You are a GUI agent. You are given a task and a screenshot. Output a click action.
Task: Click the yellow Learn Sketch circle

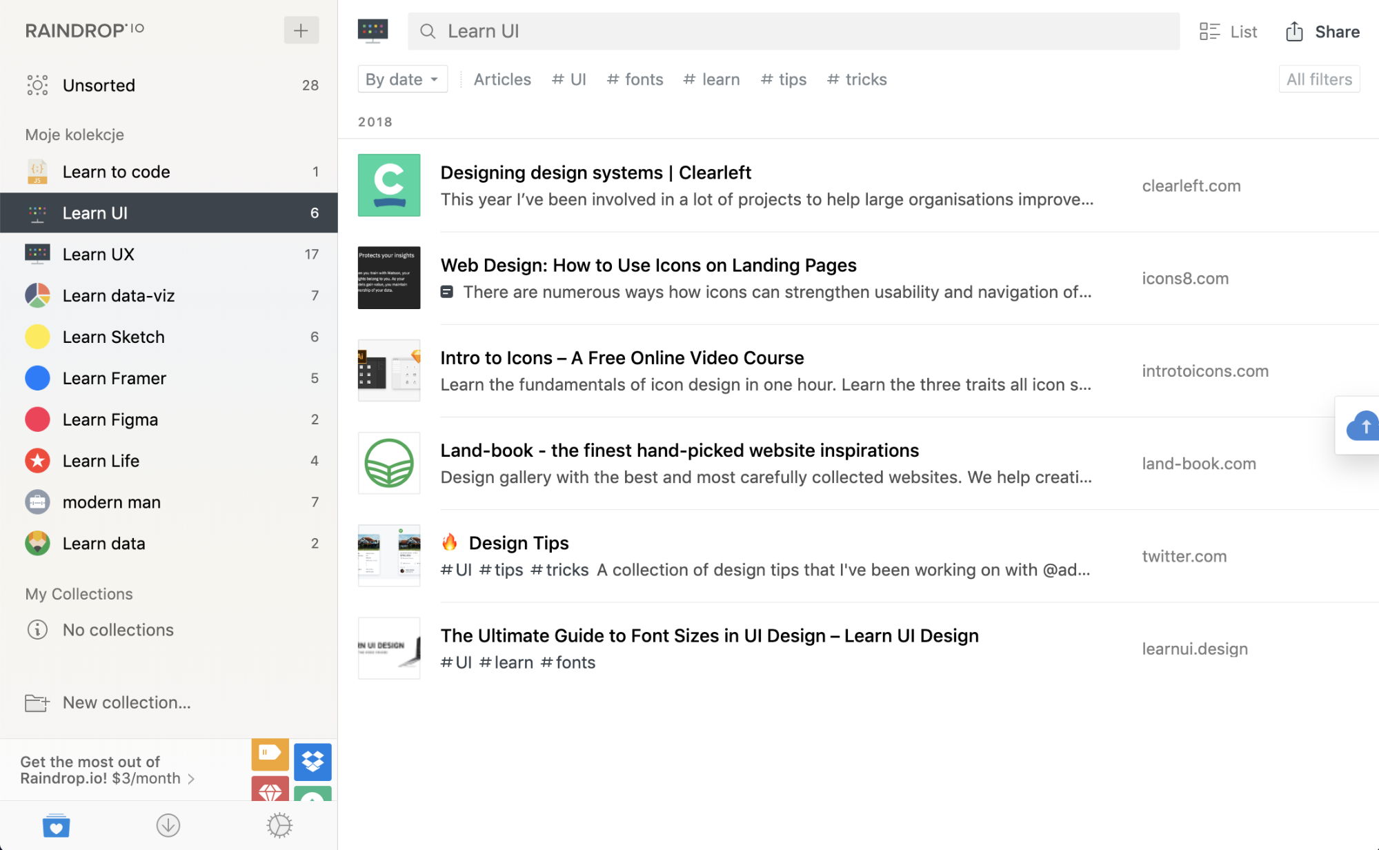click(37, 337)
